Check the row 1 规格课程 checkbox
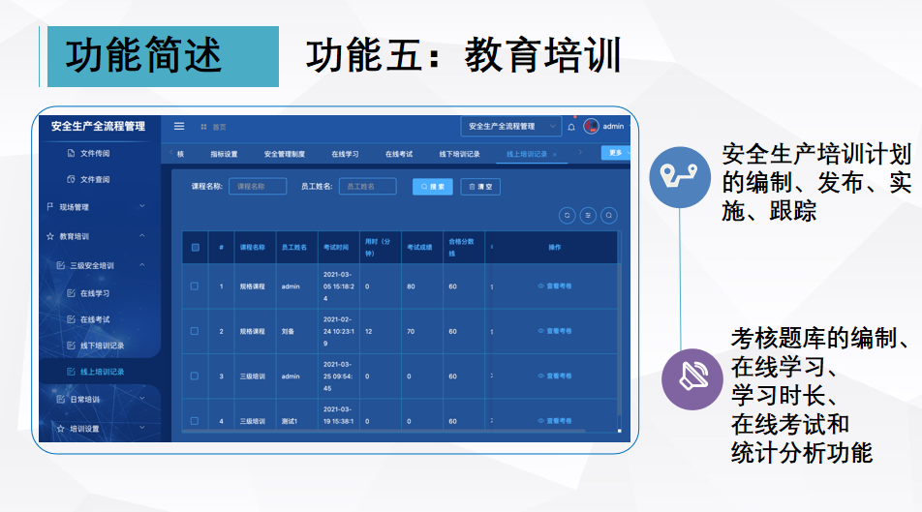Viewport: 922px width, 512px height. point(195,286)
